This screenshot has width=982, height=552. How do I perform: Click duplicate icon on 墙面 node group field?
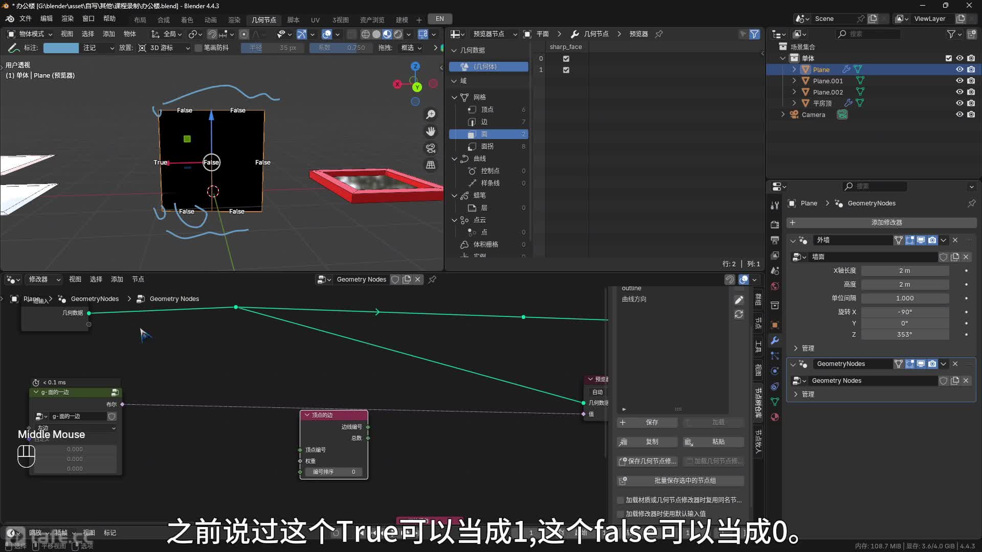coord(954,257)
